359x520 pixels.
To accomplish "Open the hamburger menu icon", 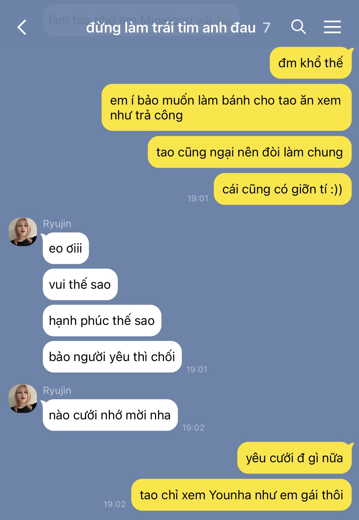I will point(332,27).
